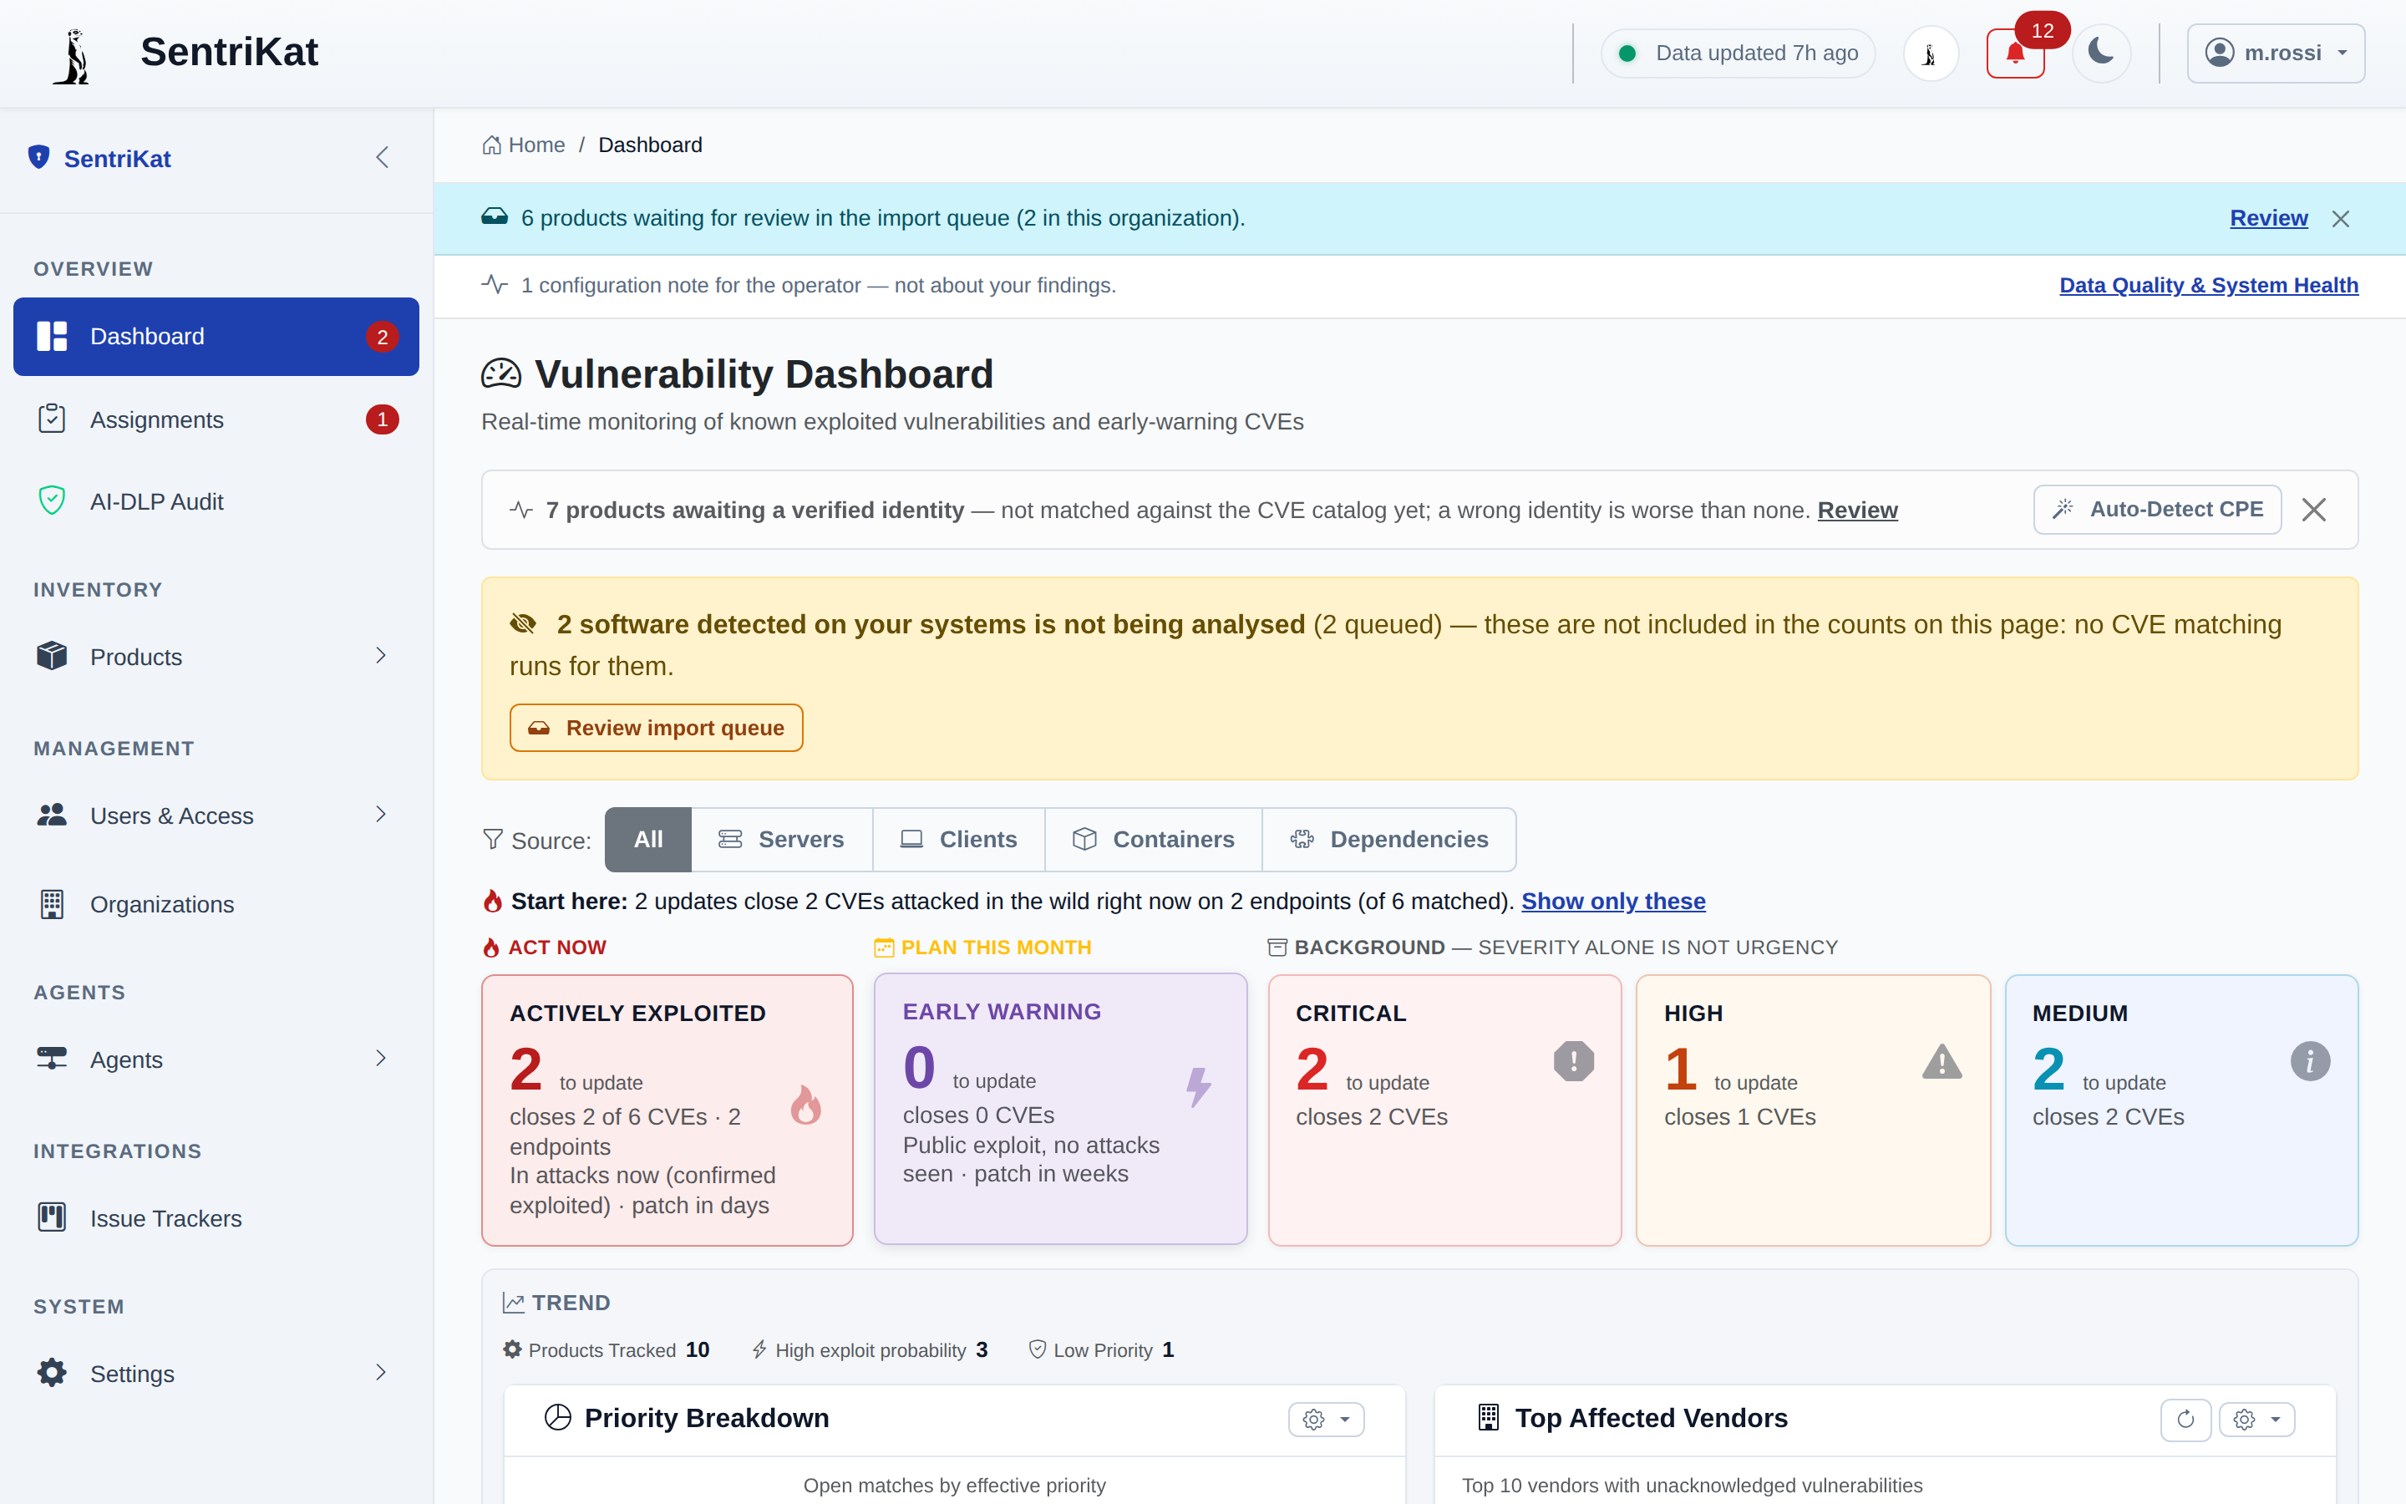Viewport: 2406px width, 1504px height.
Task: Click the Priority Breakdown pie chart icon
Action: pos(558,1417)
